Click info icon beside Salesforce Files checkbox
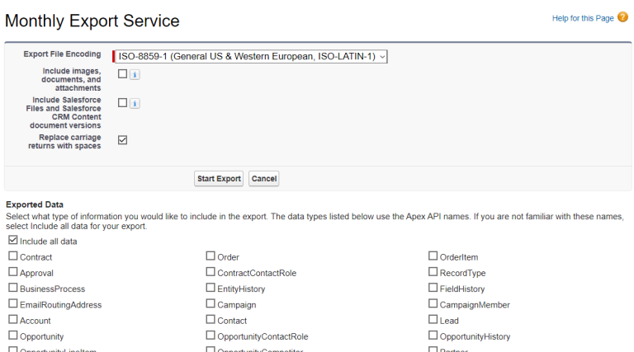 pos(135,103)
